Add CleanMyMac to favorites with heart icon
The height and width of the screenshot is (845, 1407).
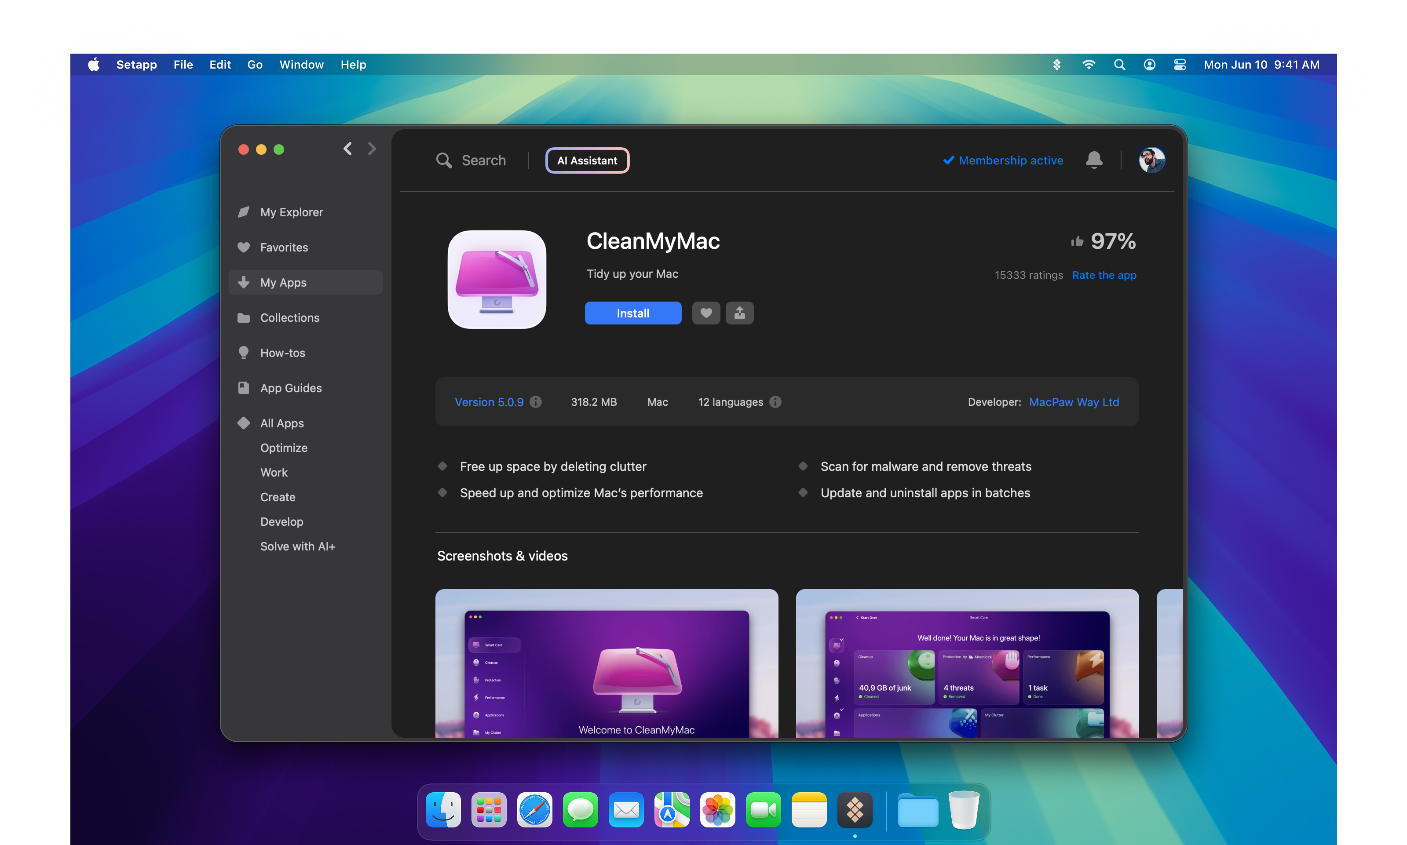(706, 313)
